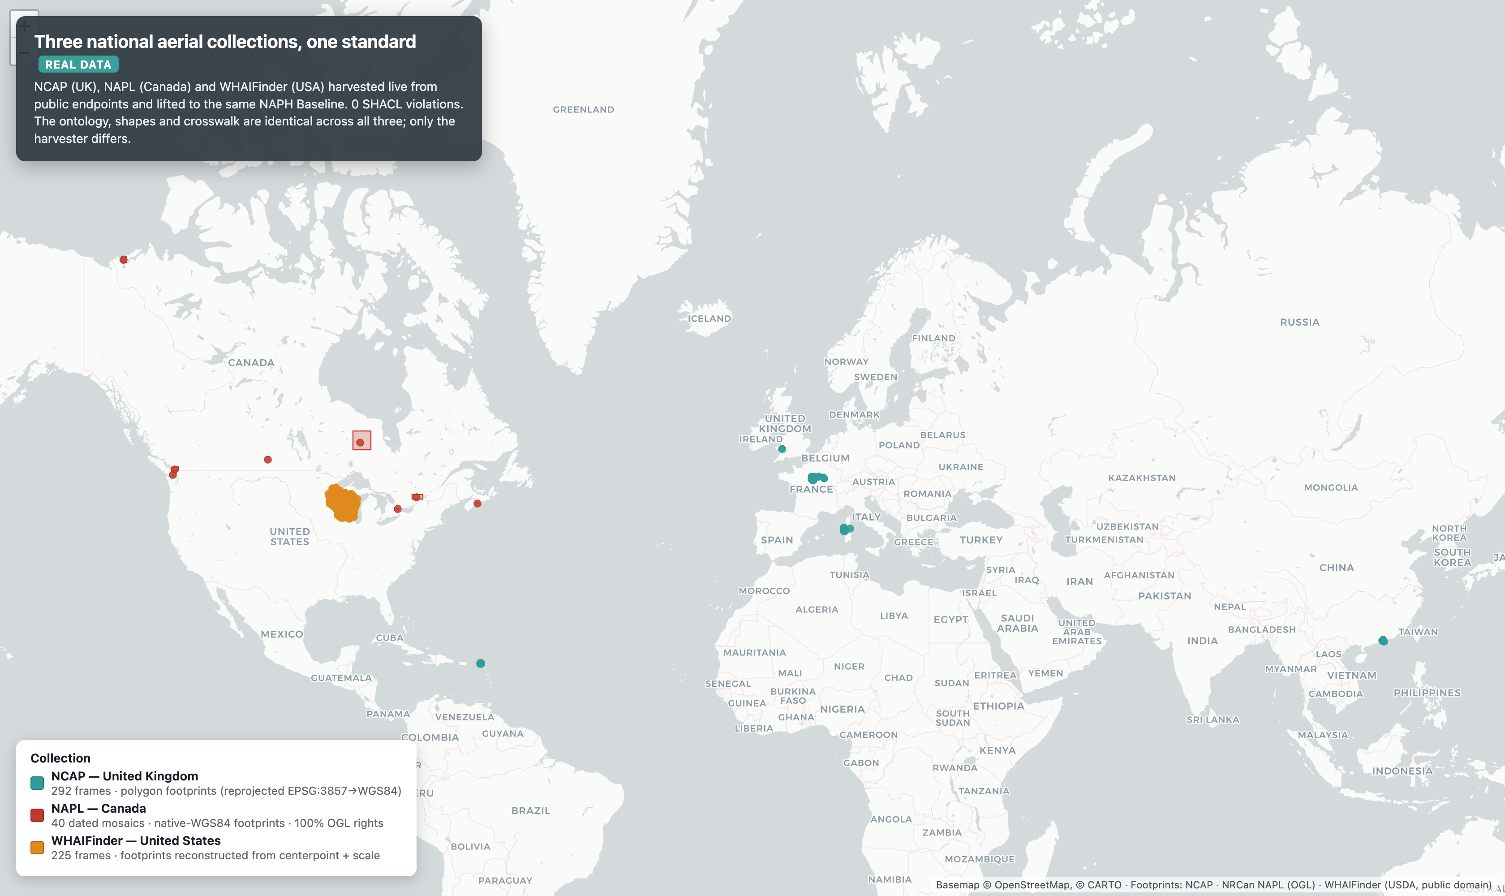Click the '40 dated mosaics' legend description
Screen dimensions: 1505x896
(x=217, y=823)
